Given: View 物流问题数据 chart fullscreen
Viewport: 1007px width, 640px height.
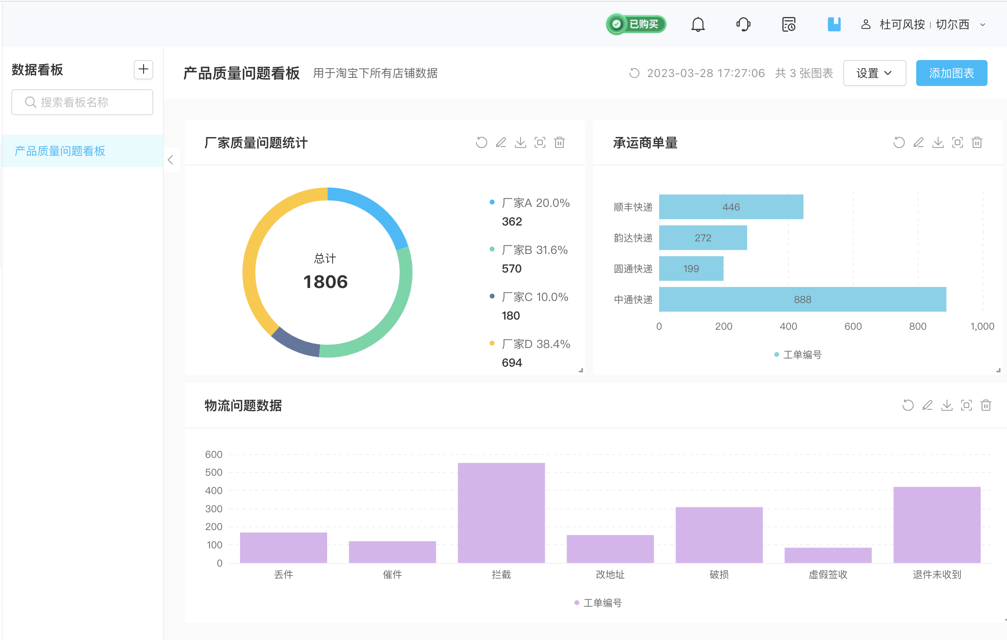Looking at the screenshot, I should tap(966, 405).
